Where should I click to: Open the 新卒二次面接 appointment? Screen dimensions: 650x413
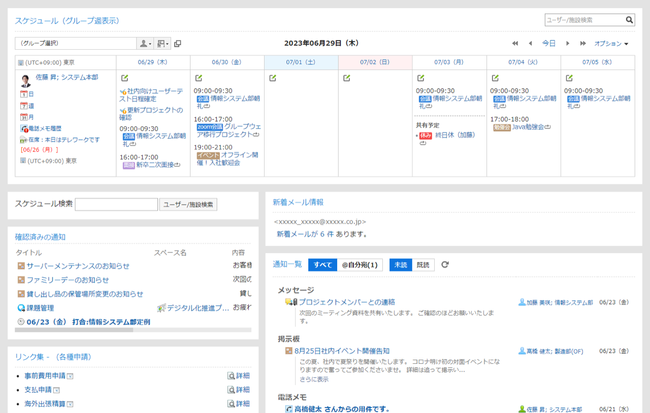coord(154,165)
